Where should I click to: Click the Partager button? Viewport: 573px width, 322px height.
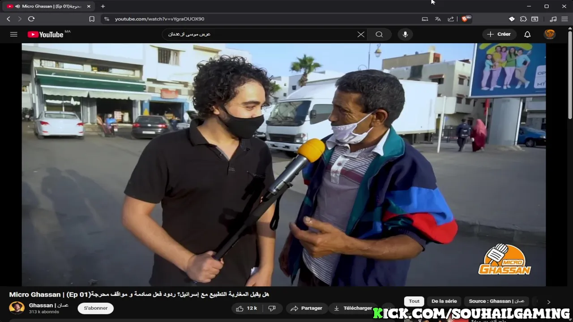tap(307, 308)
